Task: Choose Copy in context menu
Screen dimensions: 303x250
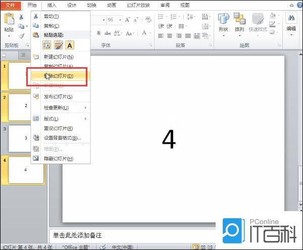Action: [x=61, y=26]
